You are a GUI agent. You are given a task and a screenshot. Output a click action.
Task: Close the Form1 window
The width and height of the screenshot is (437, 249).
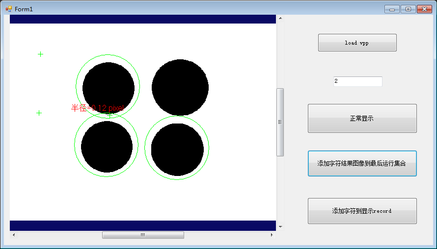[x=424, y=9]
